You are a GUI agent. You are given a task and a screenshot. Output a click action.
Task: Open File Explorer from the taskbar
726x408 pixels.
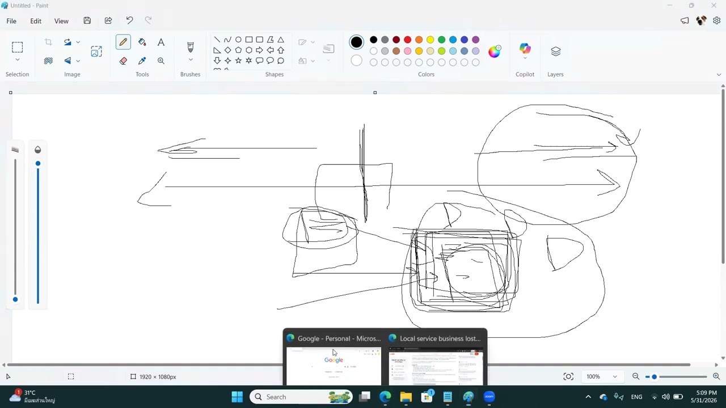point(406,397)
